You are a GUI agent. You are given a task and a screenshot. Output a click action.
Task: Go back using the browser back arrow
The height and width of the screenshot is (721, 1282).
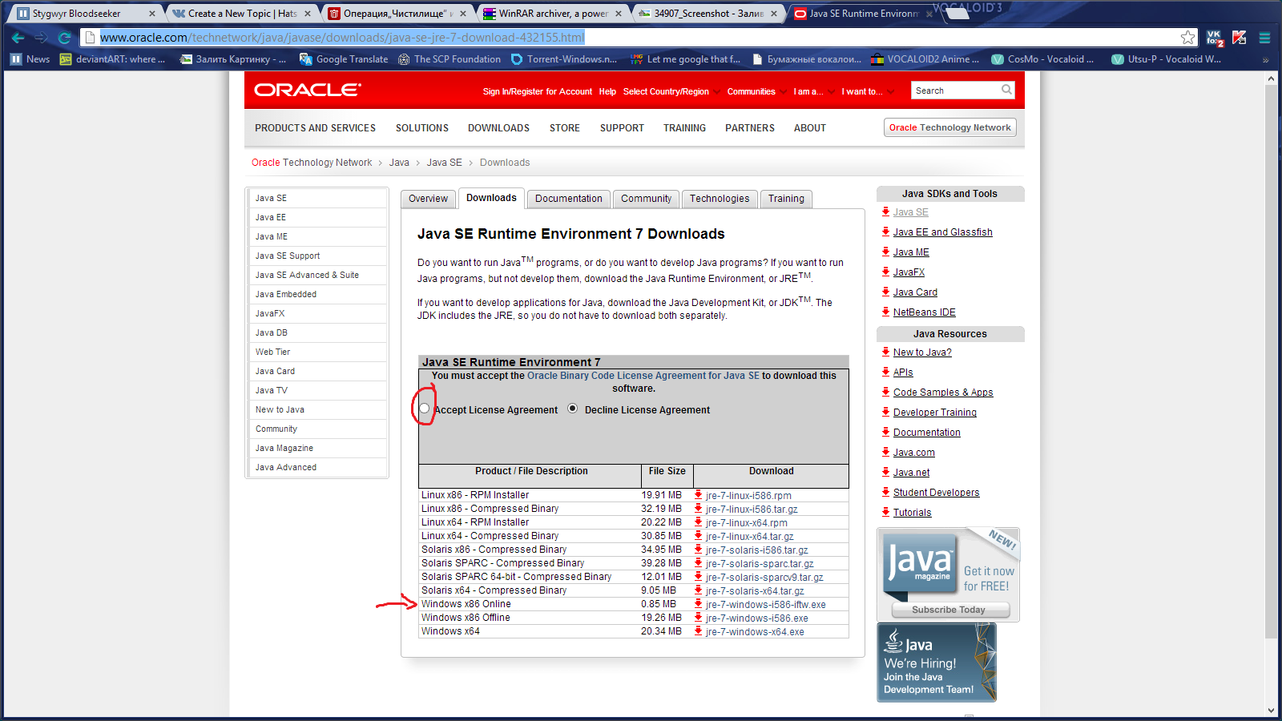click(x=18, y=38)
